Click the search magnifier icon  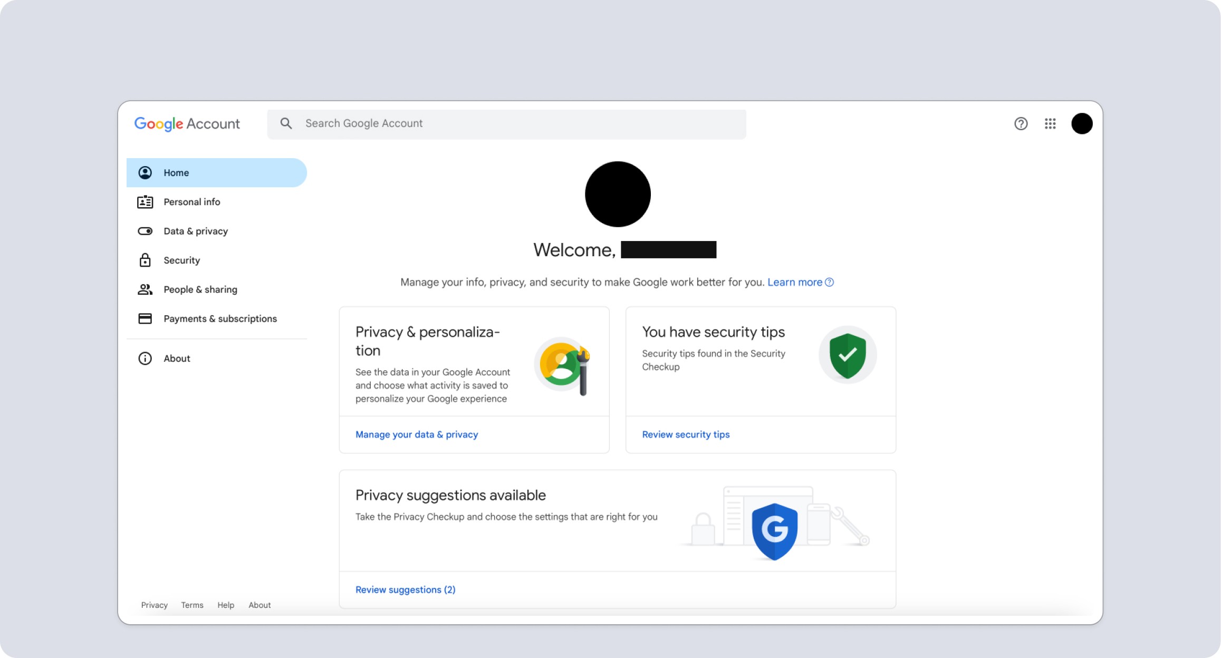[286, 123]
